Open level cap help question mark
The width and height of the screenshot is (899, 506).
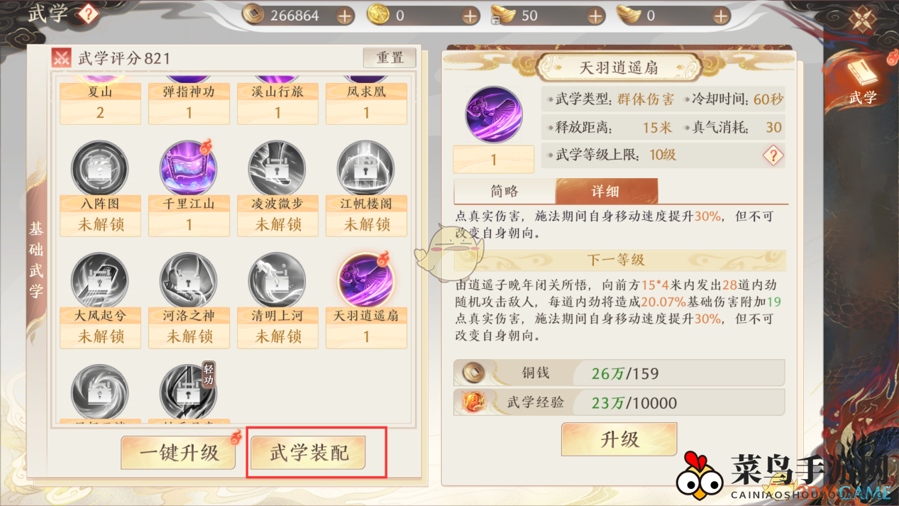[x=773, y=155]
